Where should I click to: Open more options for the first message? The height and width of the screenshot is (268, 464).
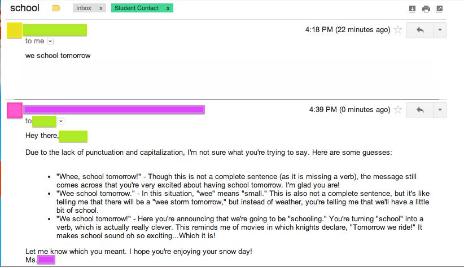pos(440,30)
